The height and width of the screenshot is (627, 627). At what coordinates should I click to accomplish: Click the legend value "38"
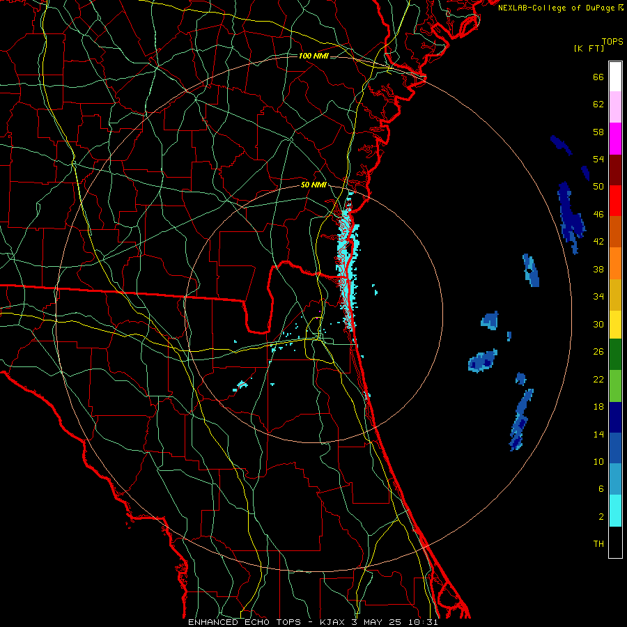point(598,270)
